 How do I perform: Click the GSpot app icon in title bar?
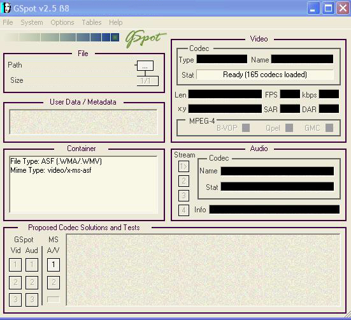point(6,8)
